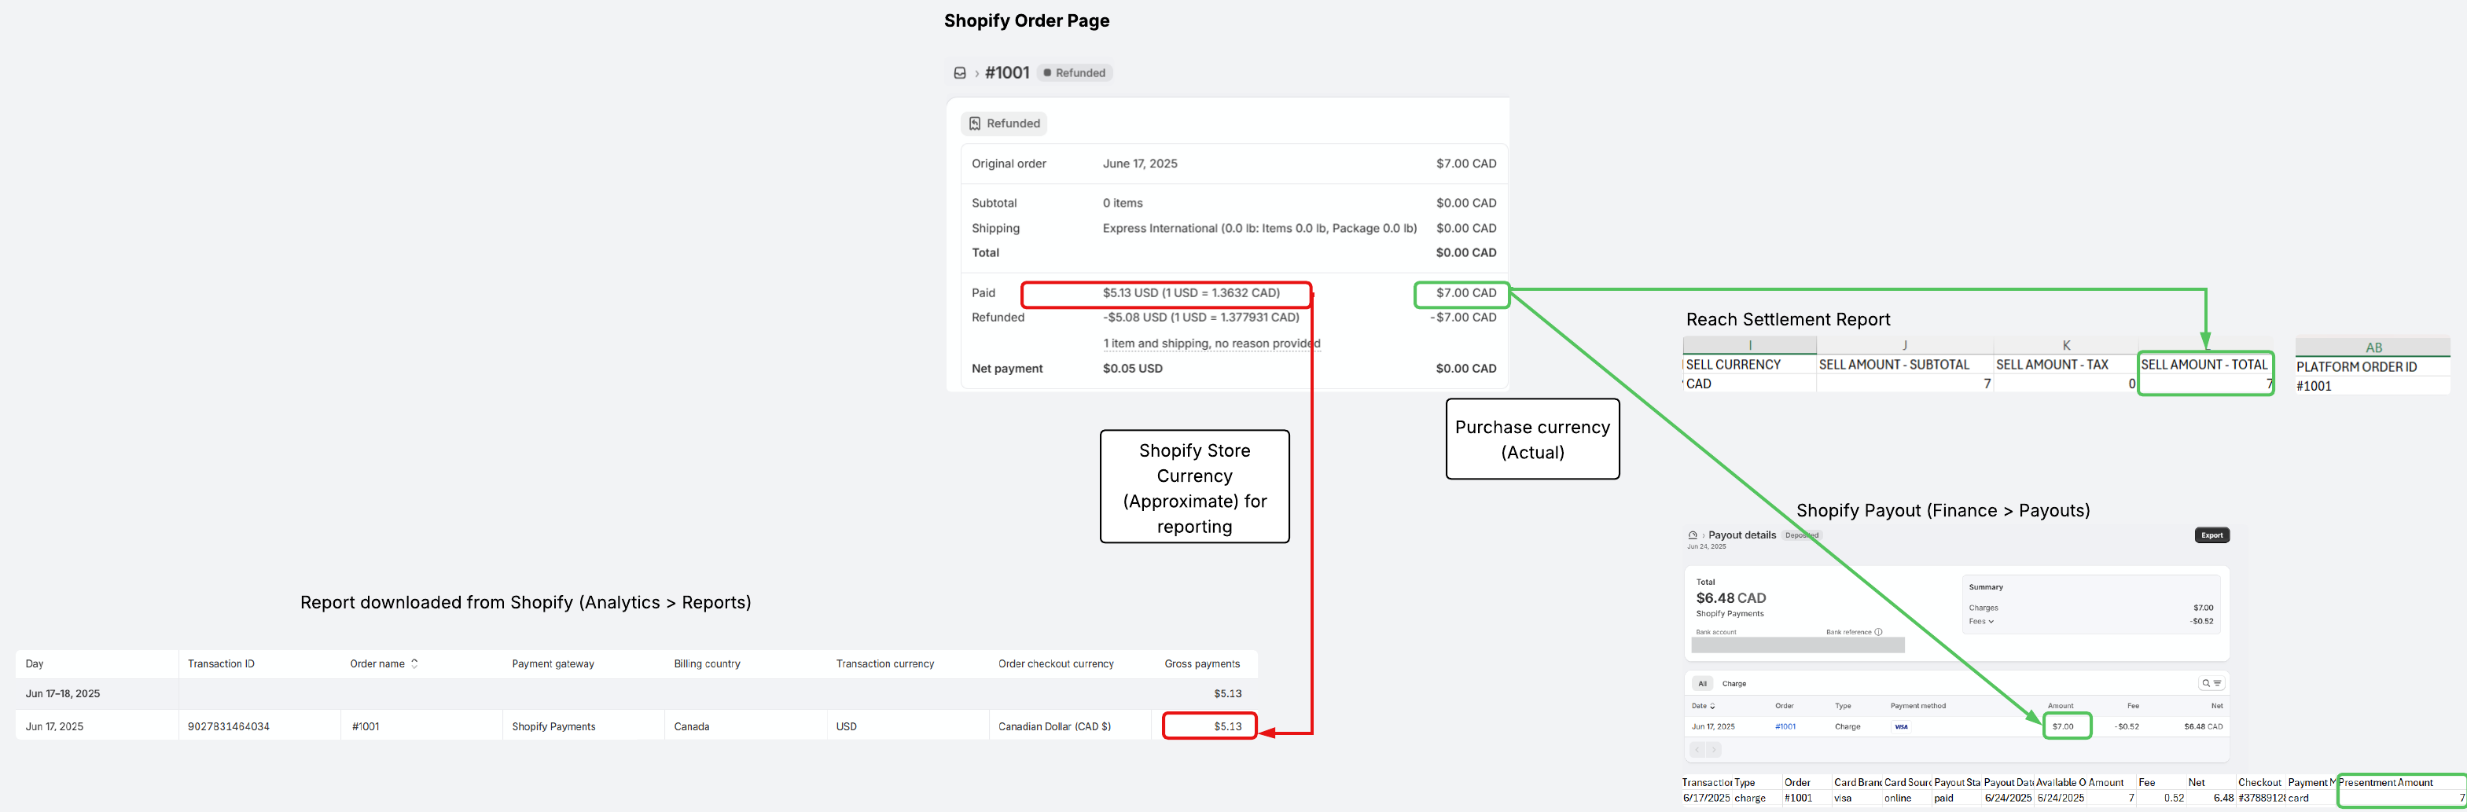The image size is (2467, 812).
Task: Select spreadsheet column AB header
Action: 2373,347
